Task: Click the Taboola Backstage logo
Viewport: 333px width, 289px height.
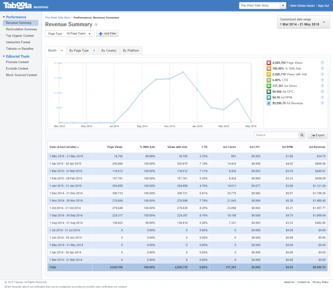Action: point(18,6)
